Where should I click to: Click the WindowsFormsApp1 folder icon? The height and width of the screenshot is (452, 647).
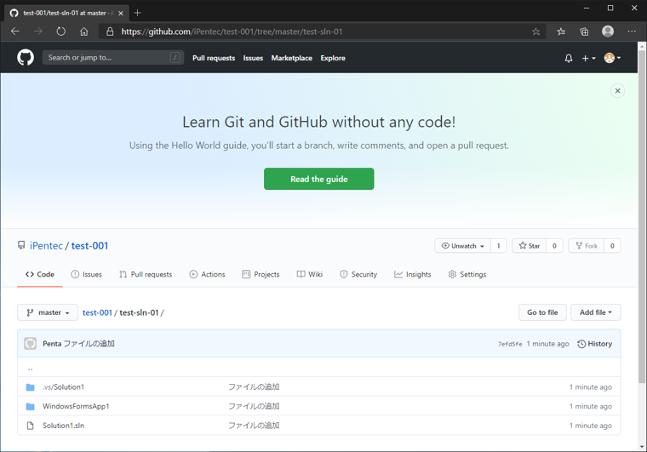point(30,406)
